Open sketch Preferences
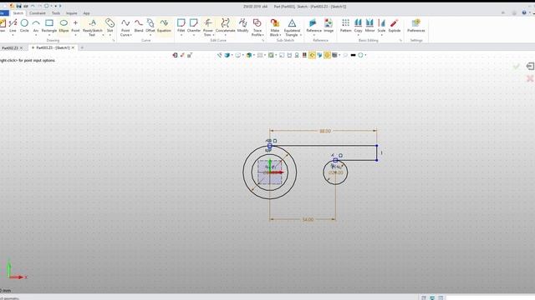The width and height of the screenshot is (535, 300). pyautogui.click(x=416, y=26)
